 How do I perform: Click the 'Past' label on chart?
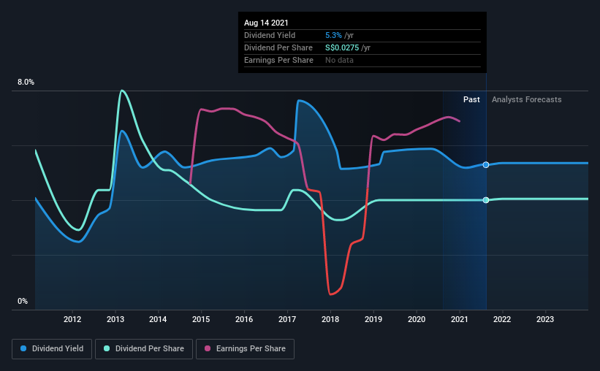pyautogui.click(x=471, y=99)
